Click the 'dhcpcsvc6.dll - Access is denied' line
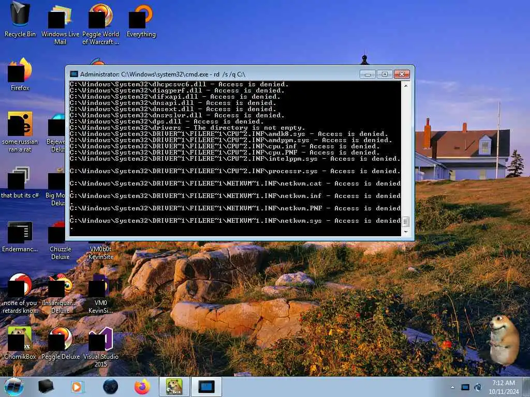530x397 pixels. [179, 84]
